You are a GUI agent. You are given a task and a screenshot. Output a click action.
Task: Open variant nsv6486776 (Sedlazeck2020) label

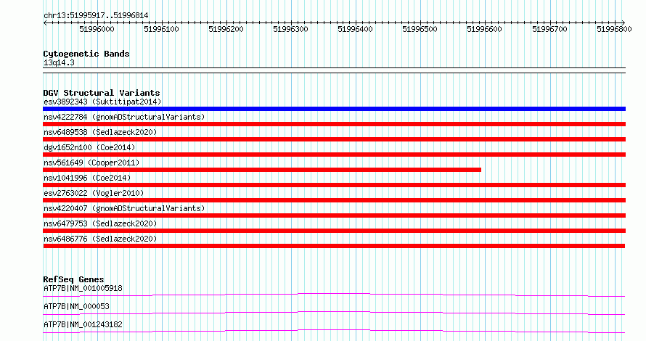(x=100, y=239)
